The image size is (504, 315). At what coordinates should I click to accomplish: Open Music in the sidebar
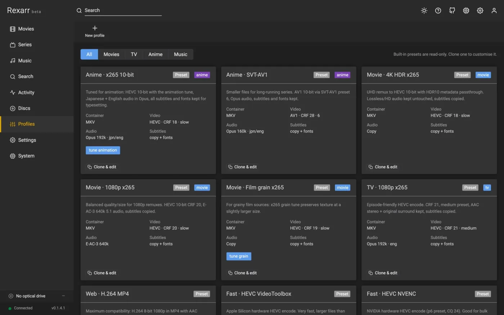[37, 60]
